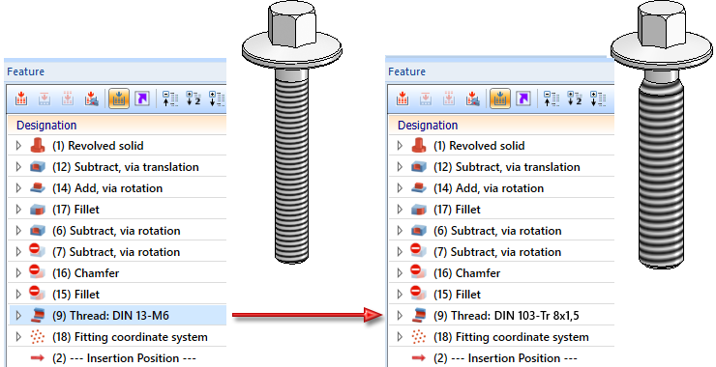
Task: Click the Designation column header in right panel
Action: pos(501,125)
